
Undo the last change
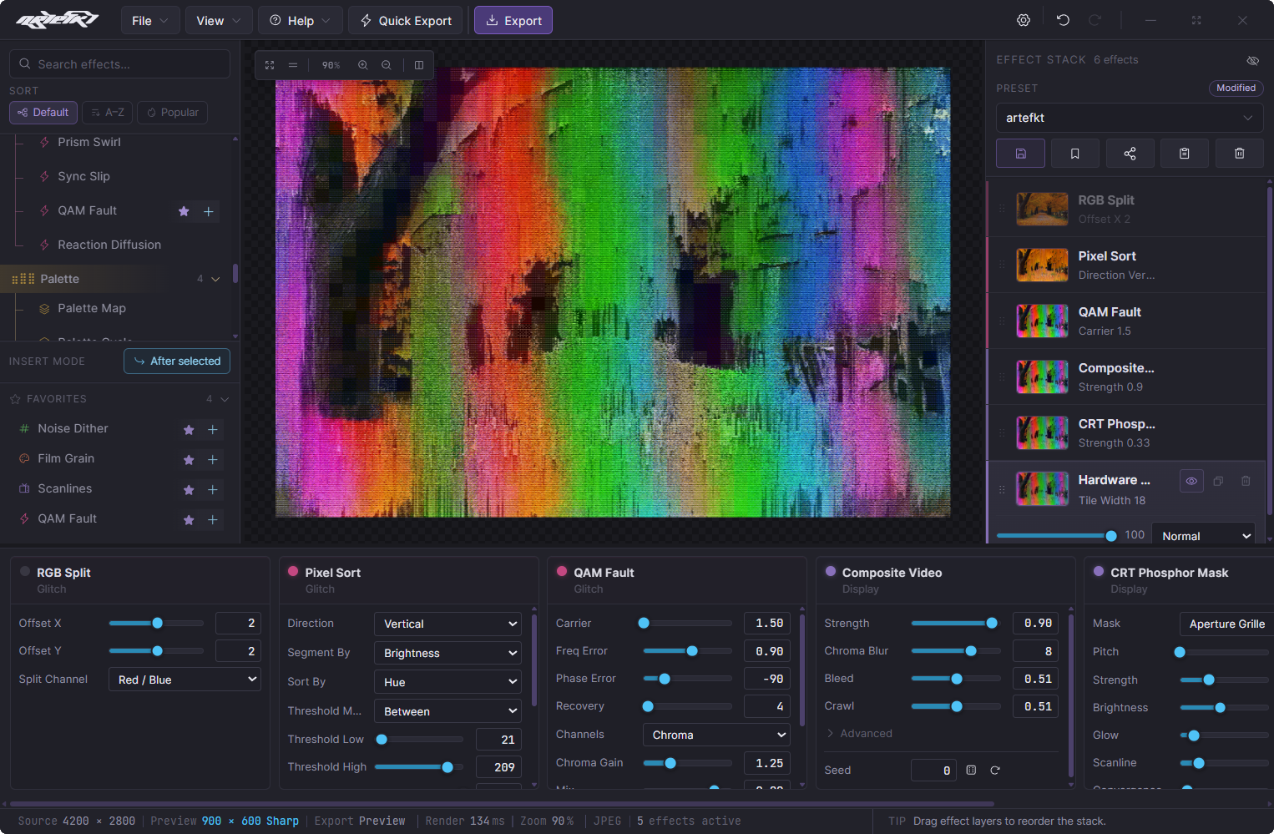(x=1063, y=20)
